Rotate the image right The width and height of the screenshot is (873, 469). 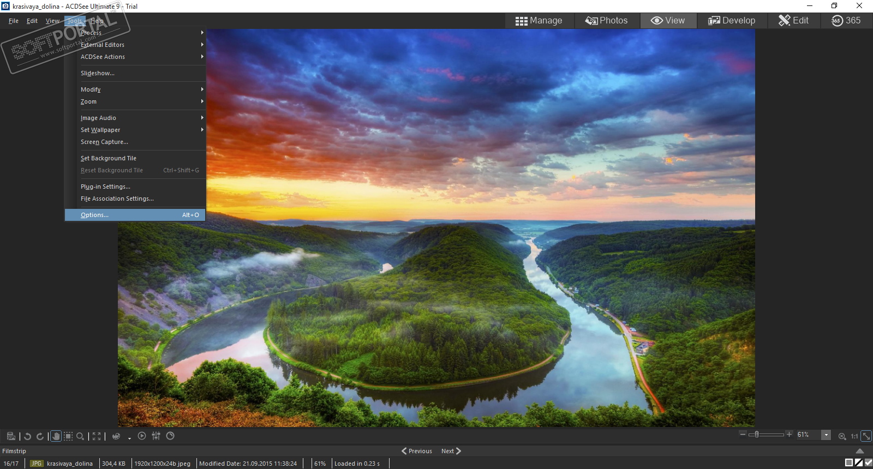click(40, 436)
